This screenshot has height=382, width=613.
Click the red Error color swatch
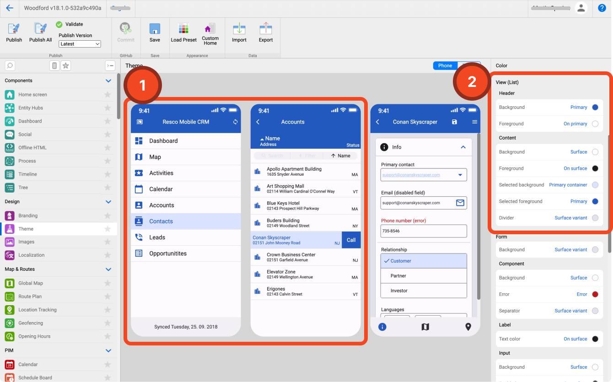(595, 295)
